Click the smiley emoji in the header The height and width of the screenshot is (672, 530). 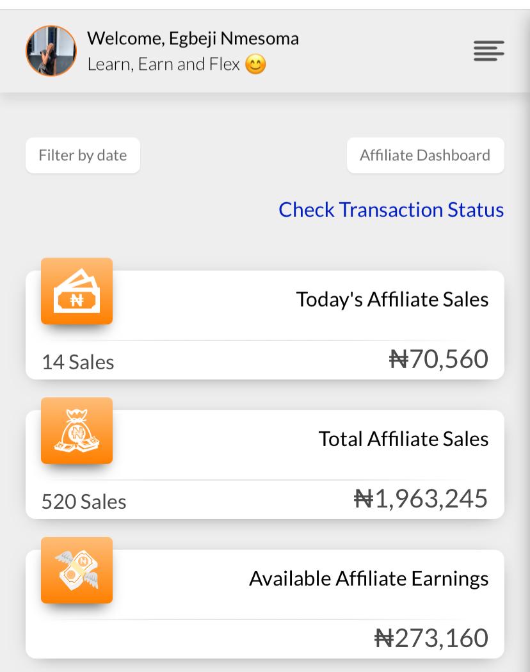(x=255, y=65)
